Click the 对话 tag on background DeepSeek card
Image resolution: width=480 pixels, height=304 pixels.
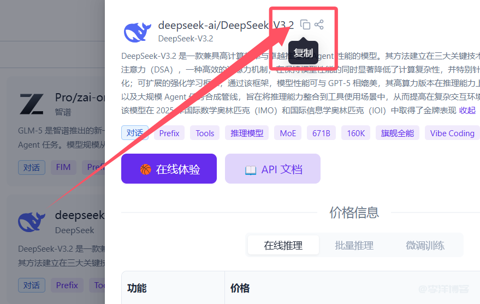(32, 285)
